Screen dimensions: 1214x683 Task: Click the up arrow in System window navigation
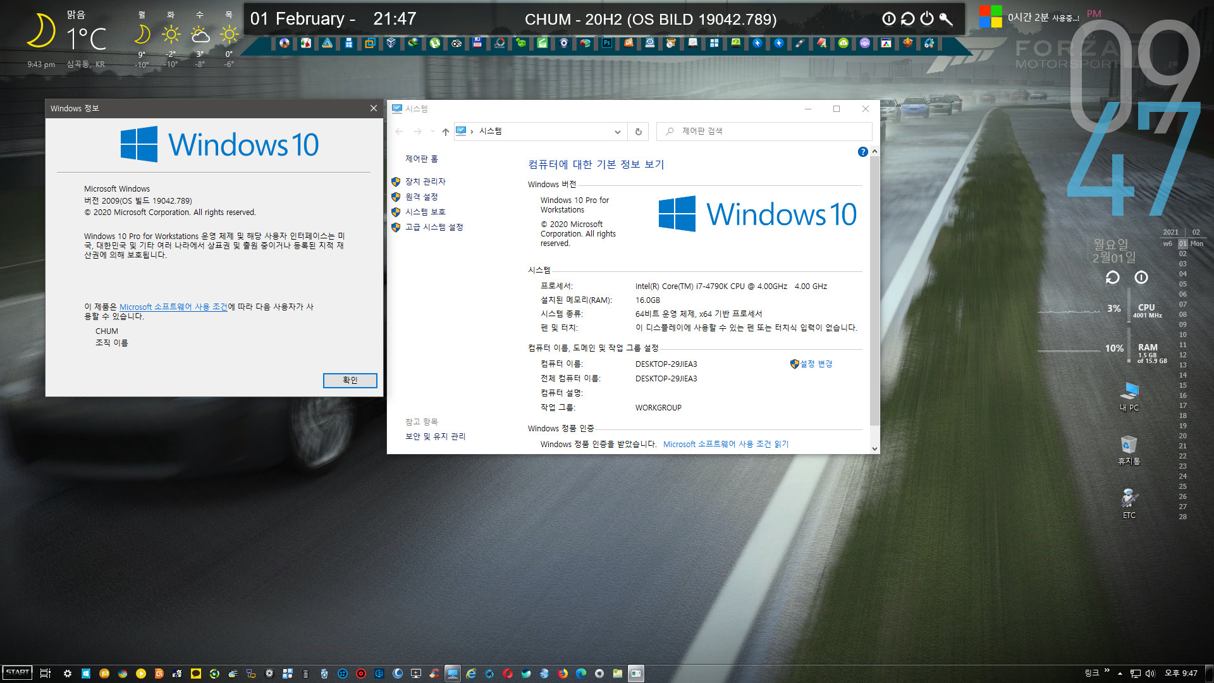click(445, 132)
